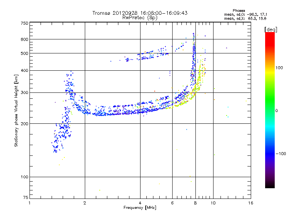Click the y-axis tick label '75'
295x221 pixels.
point(26,197)
